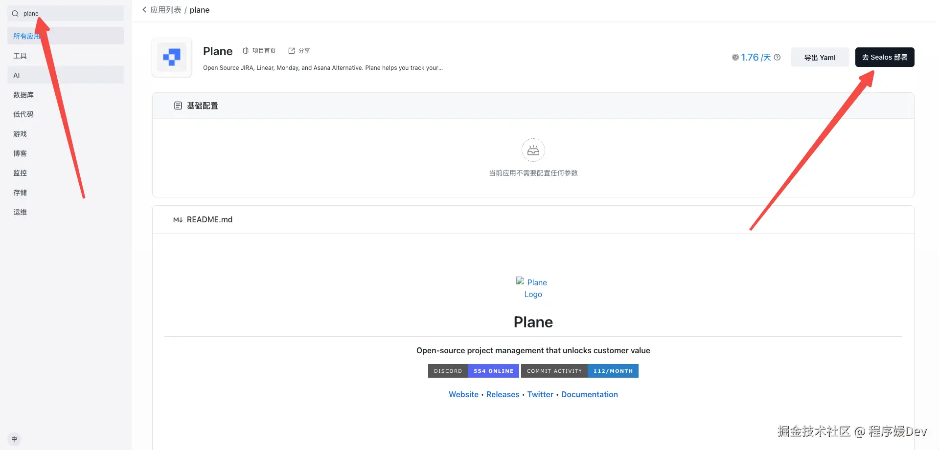Click the plane breadcrumb text
Viewport: 939px width, 450px height.
[x=200, y=10]
